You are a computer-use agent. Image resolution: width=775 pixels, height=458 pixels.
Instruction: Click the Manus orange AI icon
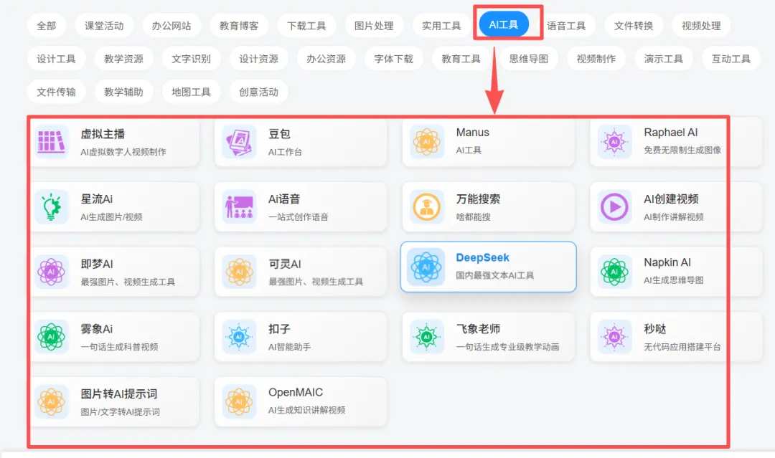[x=427, y=142]
